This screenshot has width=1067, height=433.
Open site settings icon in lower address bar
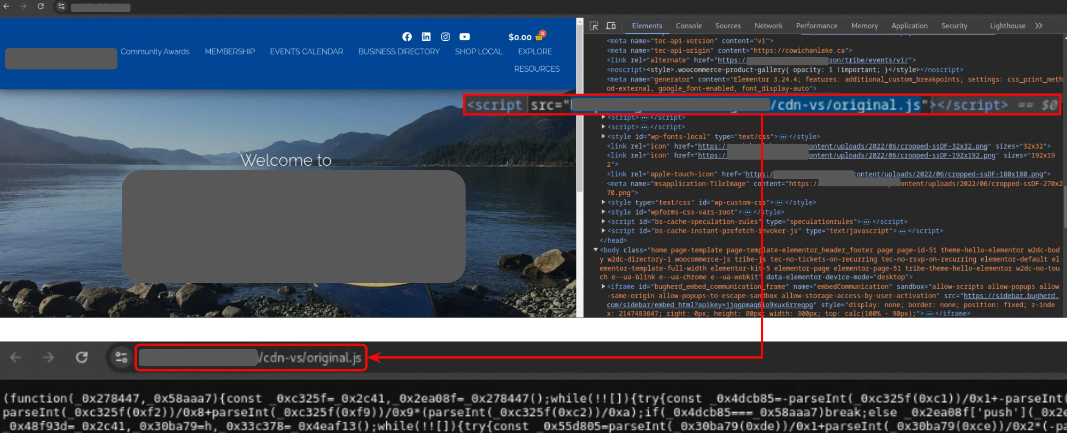(x=121, y=357)
